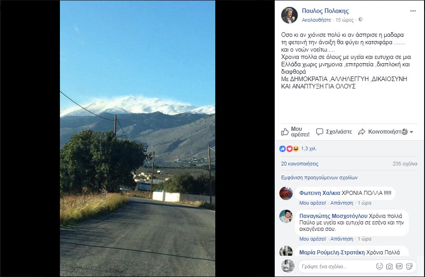This screenshot has width=425, height=277.
Task: Reply to Παναγιώτης Μοσχοτόγλου's comment
Action: pos(342,239)
